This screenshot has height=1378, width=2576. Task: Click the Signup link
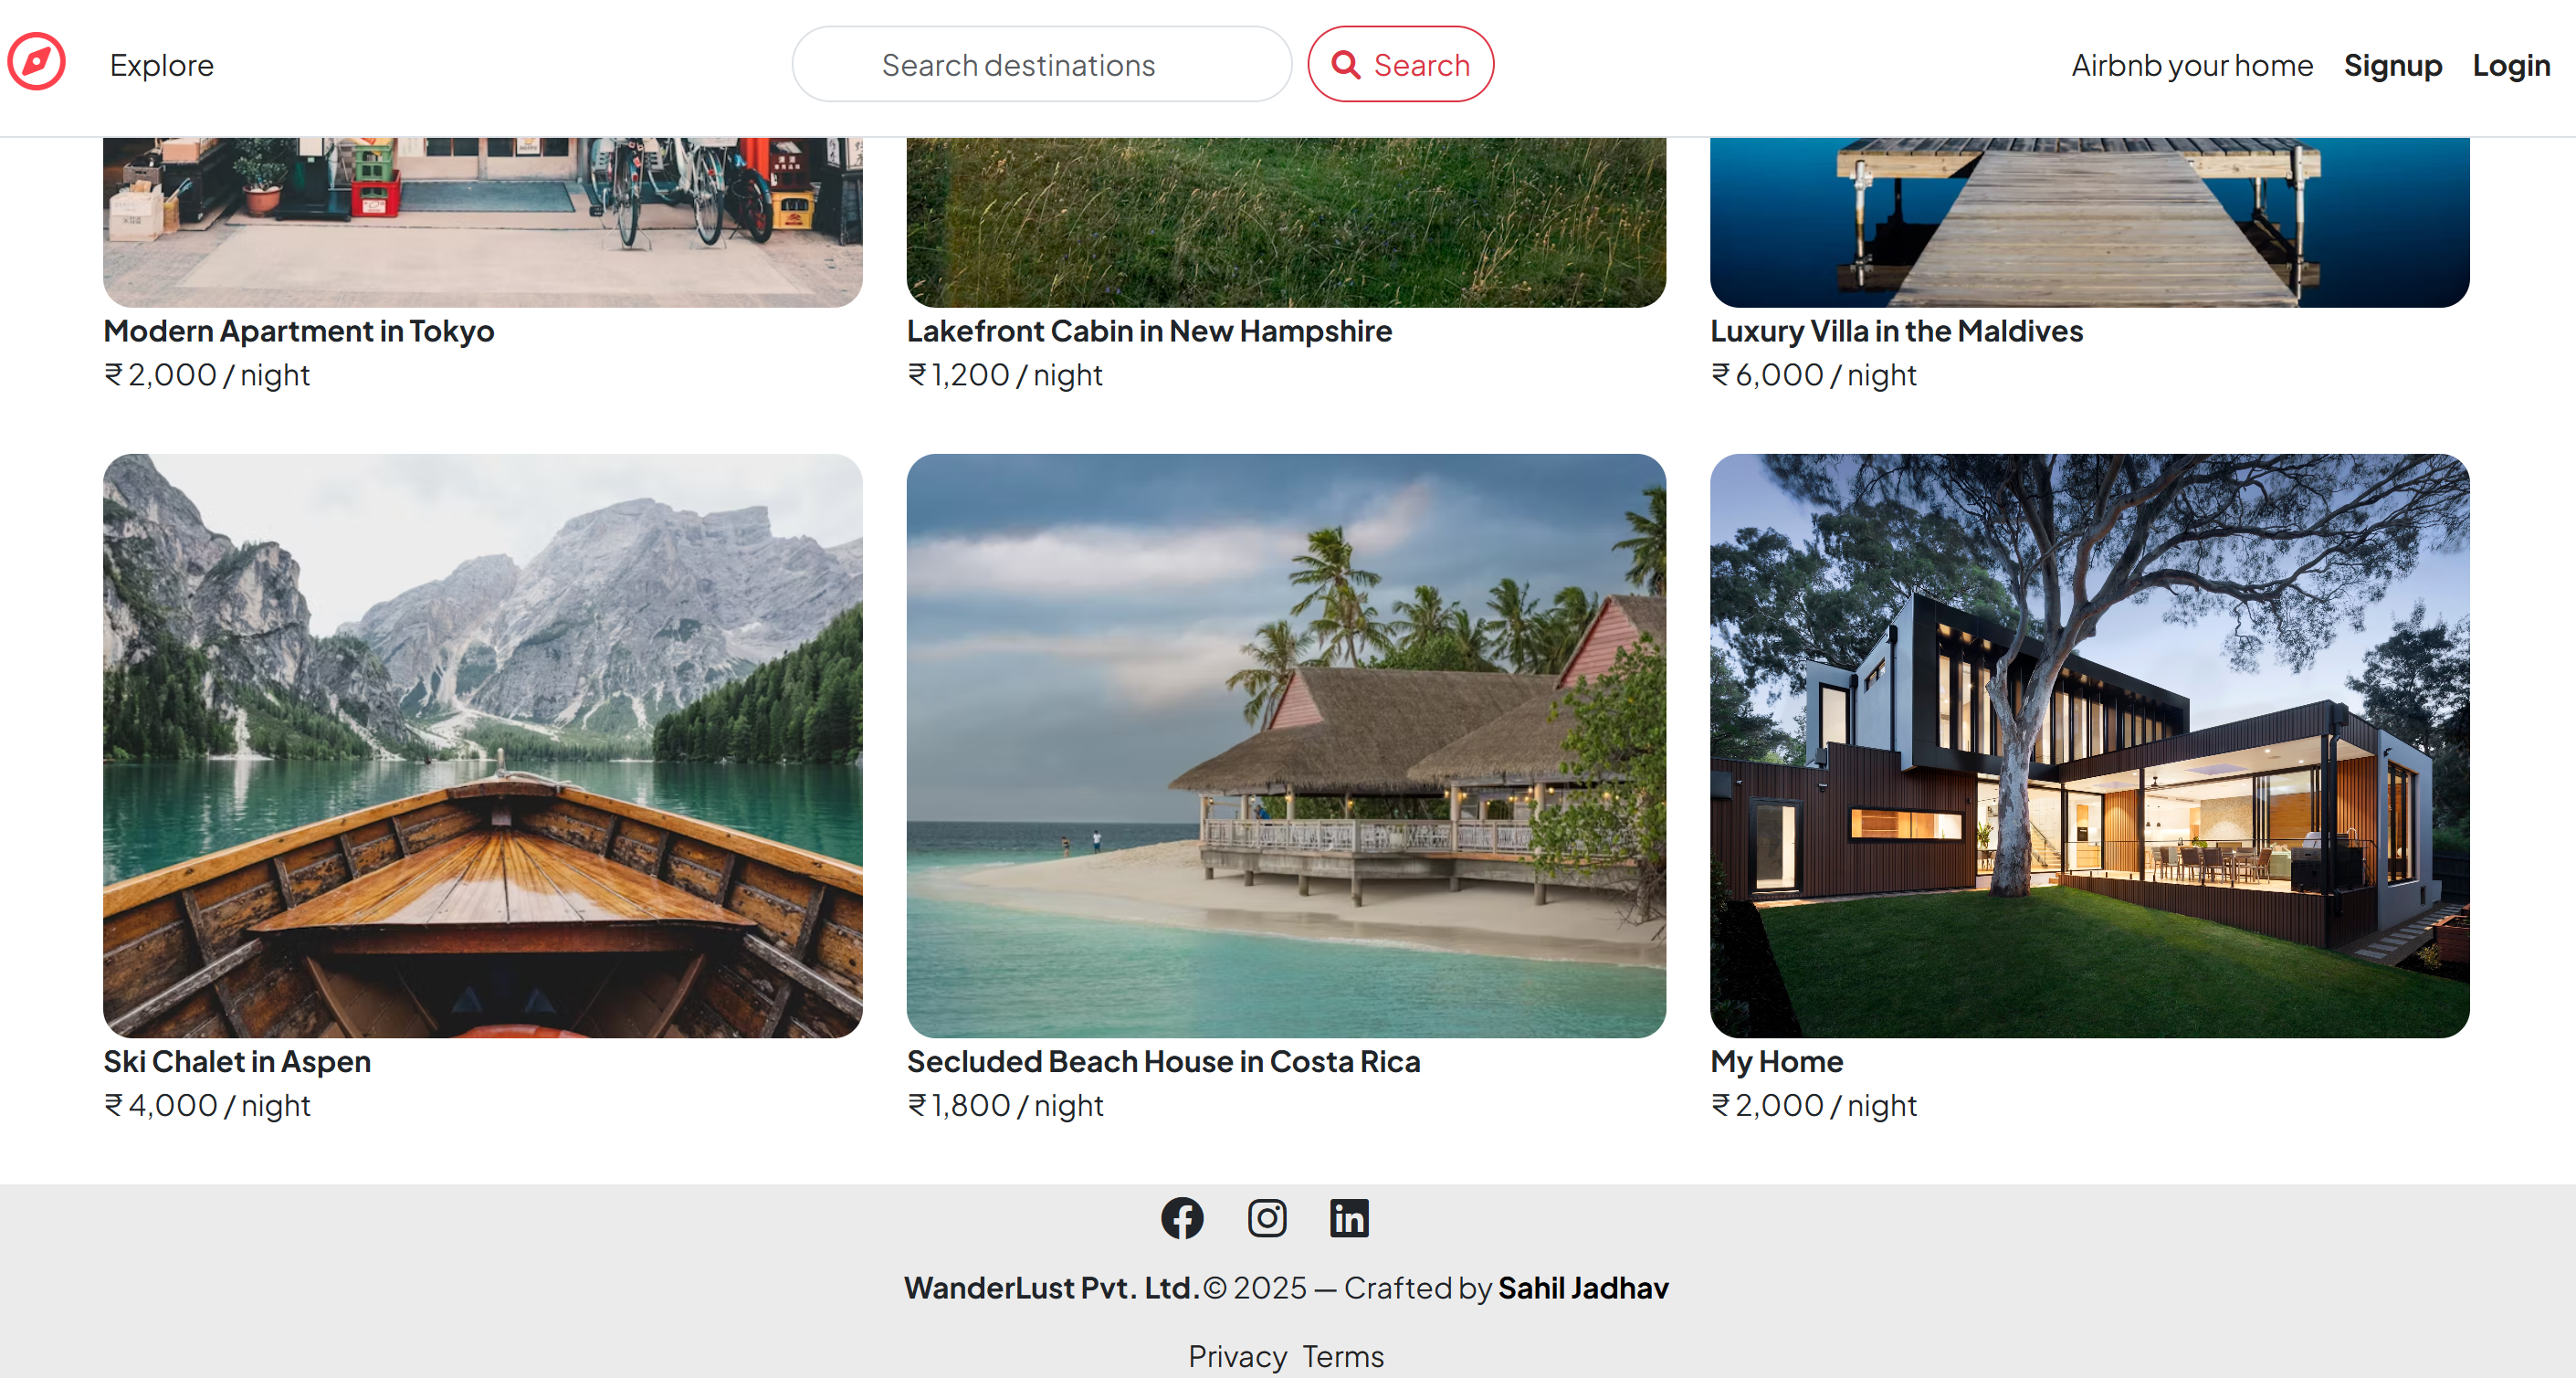2392,65
